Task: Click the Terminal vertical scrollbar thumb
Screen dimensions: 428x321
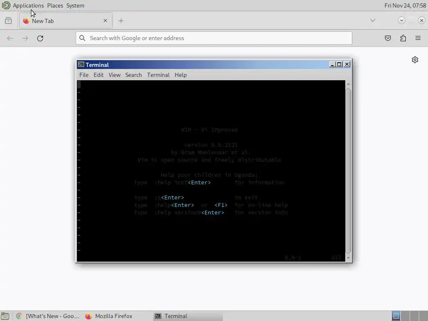Action: point(348,171)
